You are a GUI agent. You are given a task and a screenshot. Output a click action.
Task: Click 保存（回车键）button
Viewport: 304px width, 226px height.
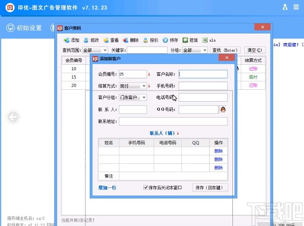(210, 187)
